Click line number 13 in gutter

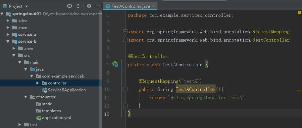(107, 114)
